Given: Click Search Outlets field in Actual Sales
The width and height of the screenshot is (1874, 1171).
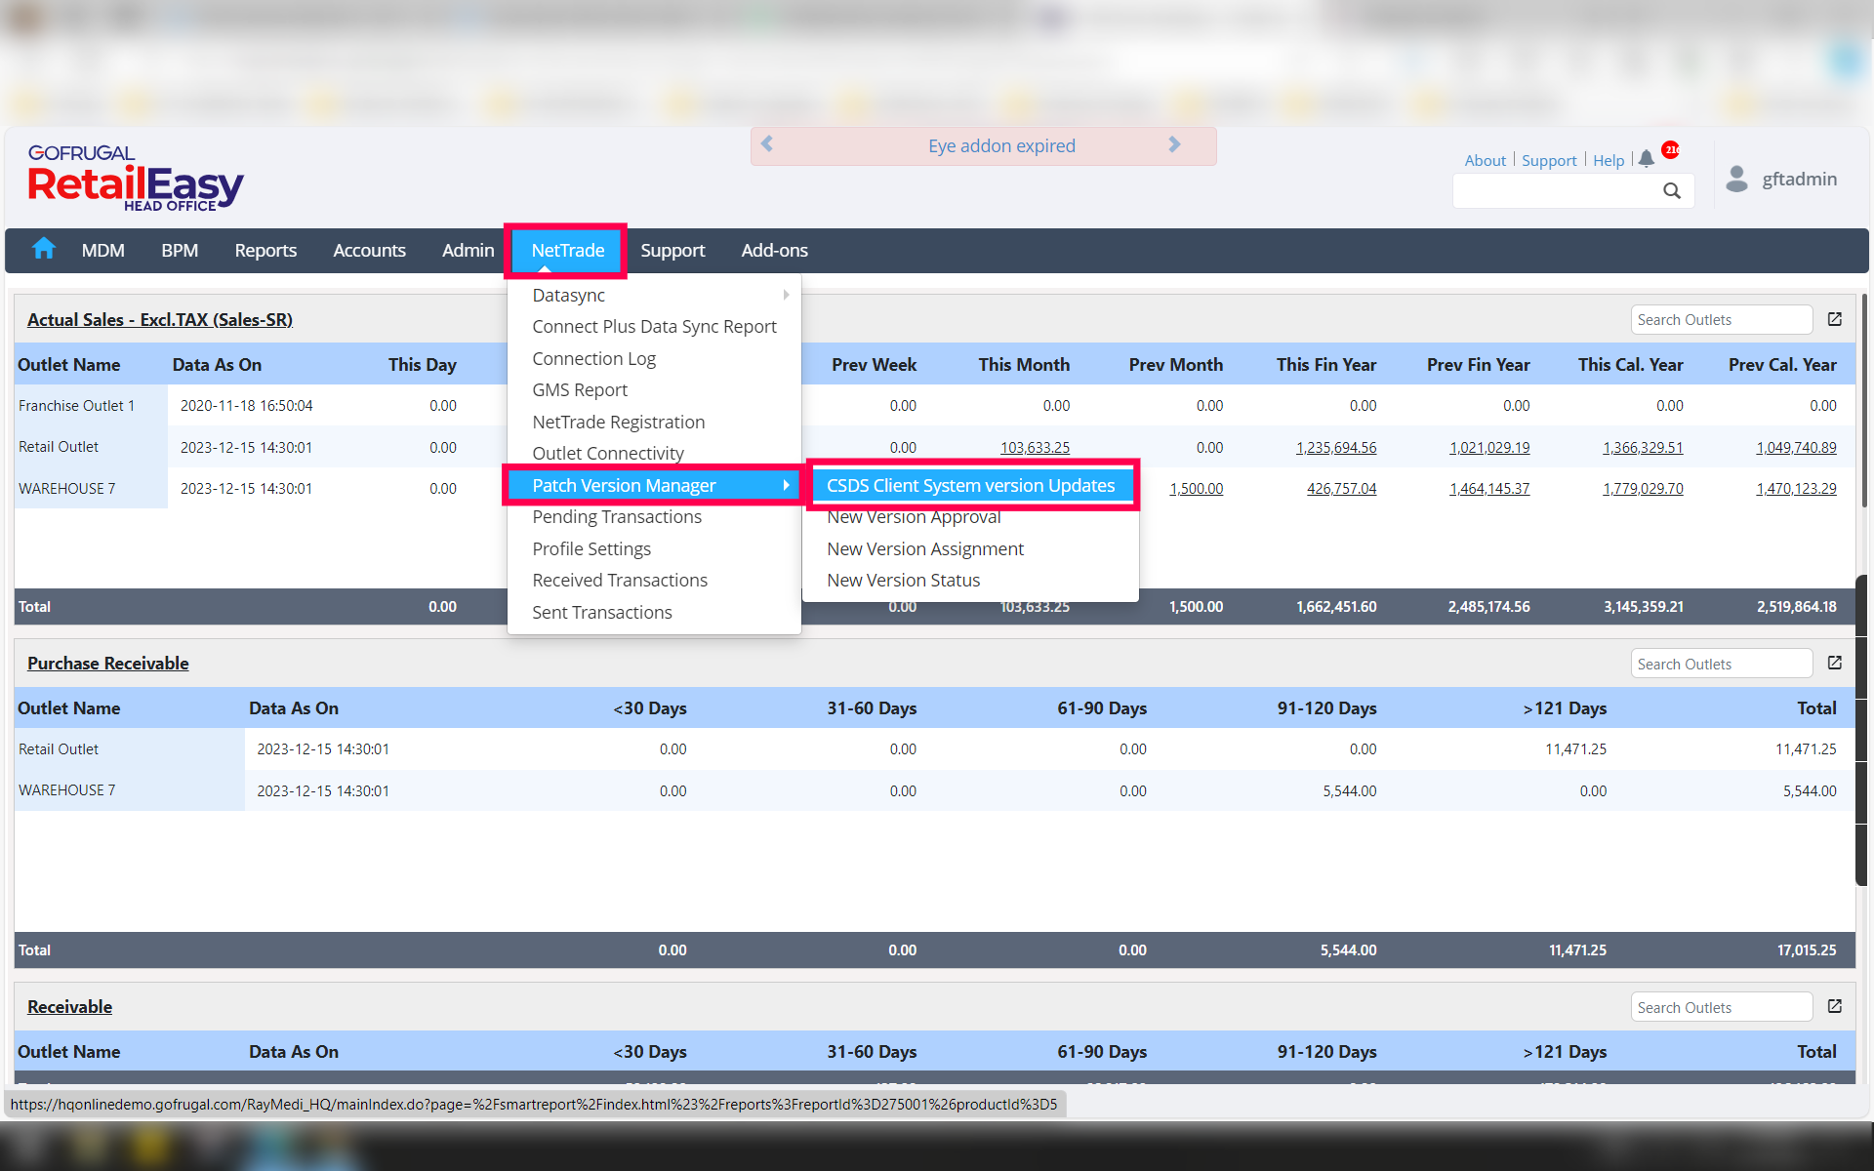Looking at the screenshot, I should (x=1720, y=319).
